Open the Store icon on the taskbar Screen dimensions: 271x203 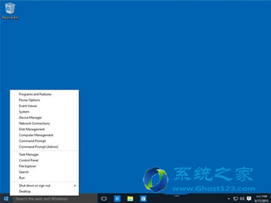click(143, 199)
